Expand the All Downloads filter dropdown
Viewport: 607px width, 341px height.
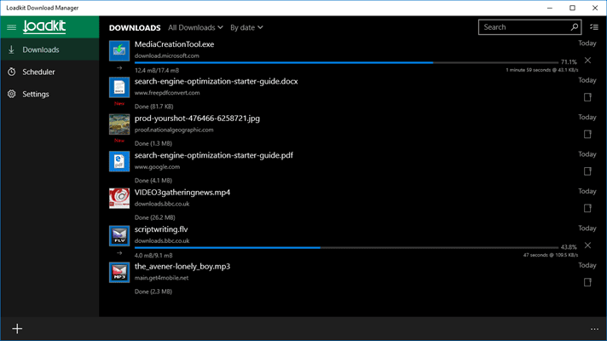pyautogui.click(x=195, y=27)
